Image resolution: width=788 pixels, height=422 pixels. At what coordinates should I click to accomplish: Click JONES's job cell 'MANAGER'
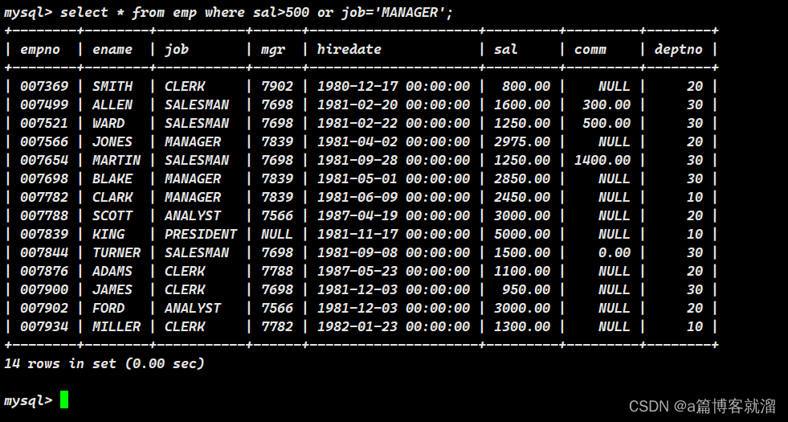tap(193, 141)
